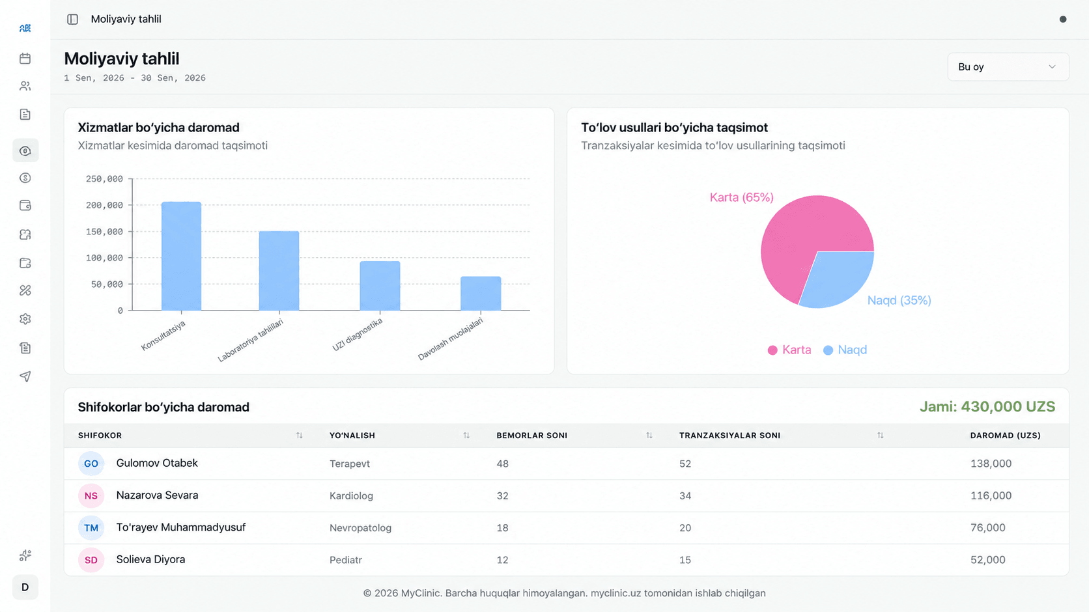Toggle the sidebar panel icon beside the title

pos(72,20)
